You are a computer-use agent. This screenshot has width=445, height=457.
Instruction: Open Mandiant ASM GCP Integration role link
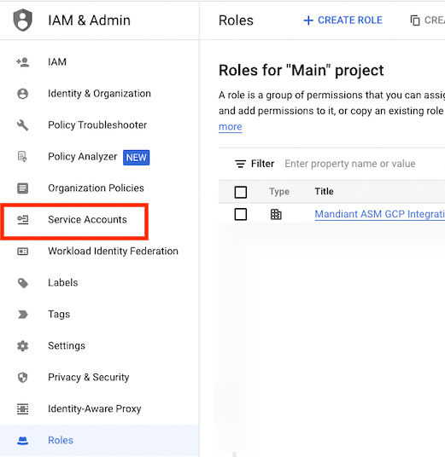[379, 214]
